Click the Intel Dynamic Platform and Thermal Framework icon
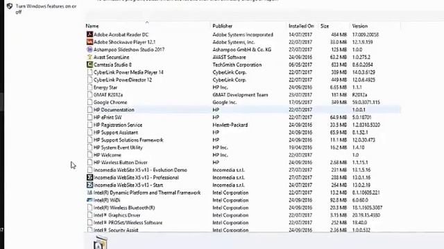 (89, 192)
